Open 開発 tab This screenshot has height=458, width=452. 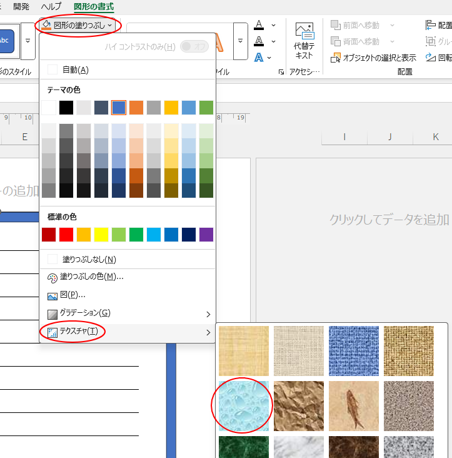pos(21,6)
